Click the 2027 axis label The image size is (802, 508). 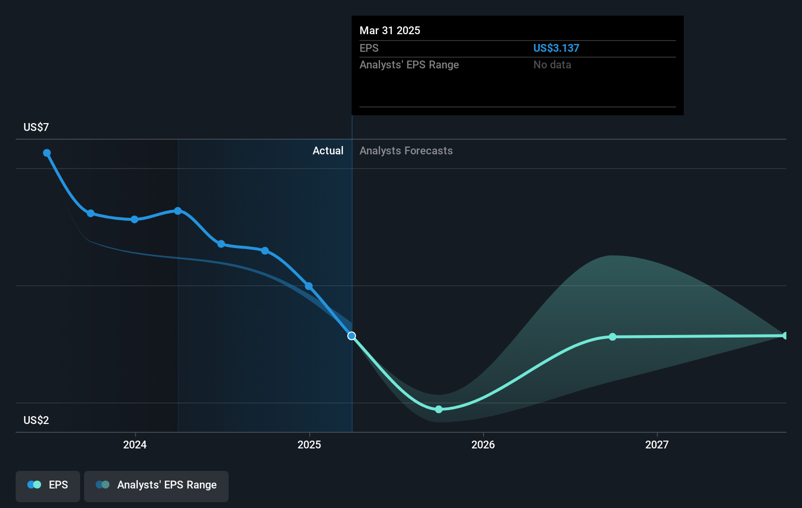[657, 444]
